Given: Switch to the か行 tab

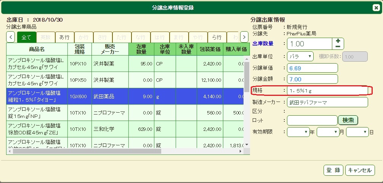Looking at the screenshot, I should (84, 37).
